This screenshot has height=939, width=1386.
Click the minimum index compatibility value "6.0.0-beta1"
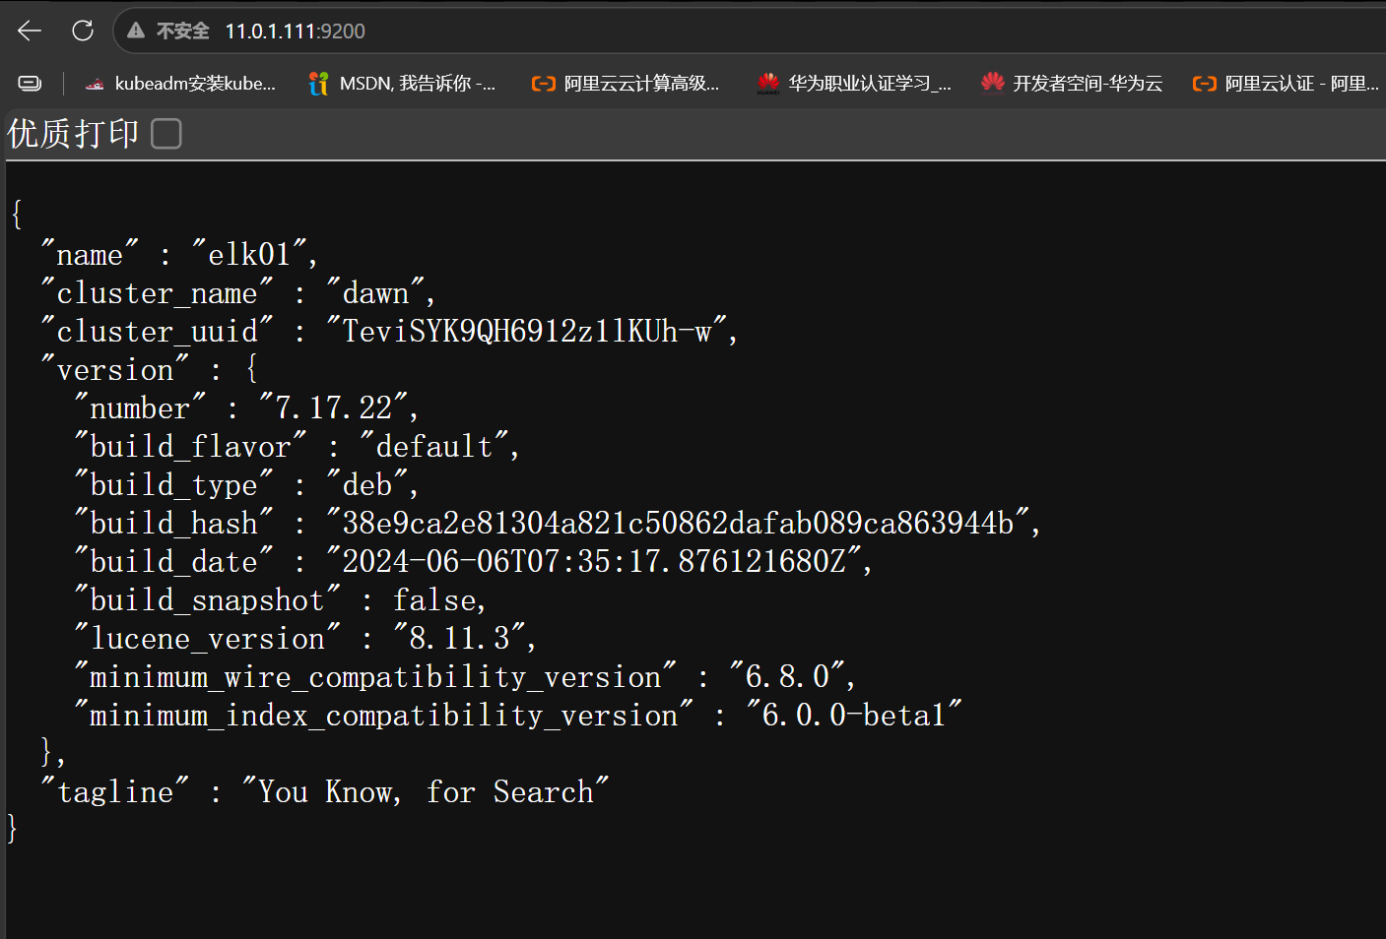click(854, 716)
